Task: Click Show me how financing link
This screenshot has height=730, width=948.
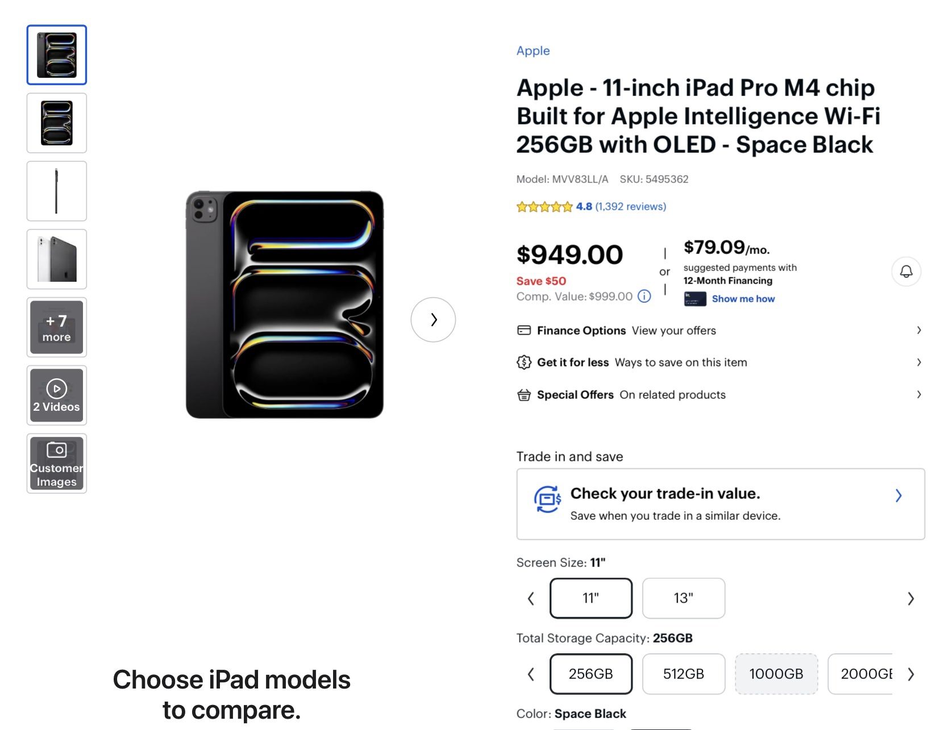Action: (x=743, y=299)
